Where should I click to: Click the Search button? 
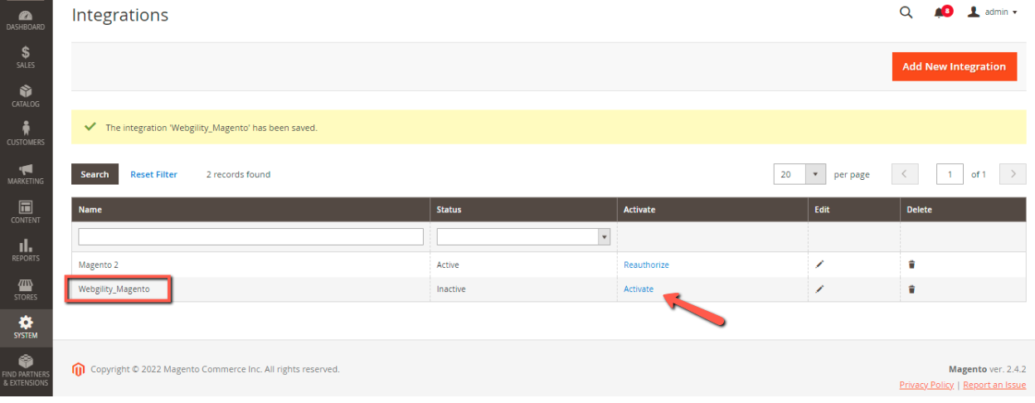point(95,174)
